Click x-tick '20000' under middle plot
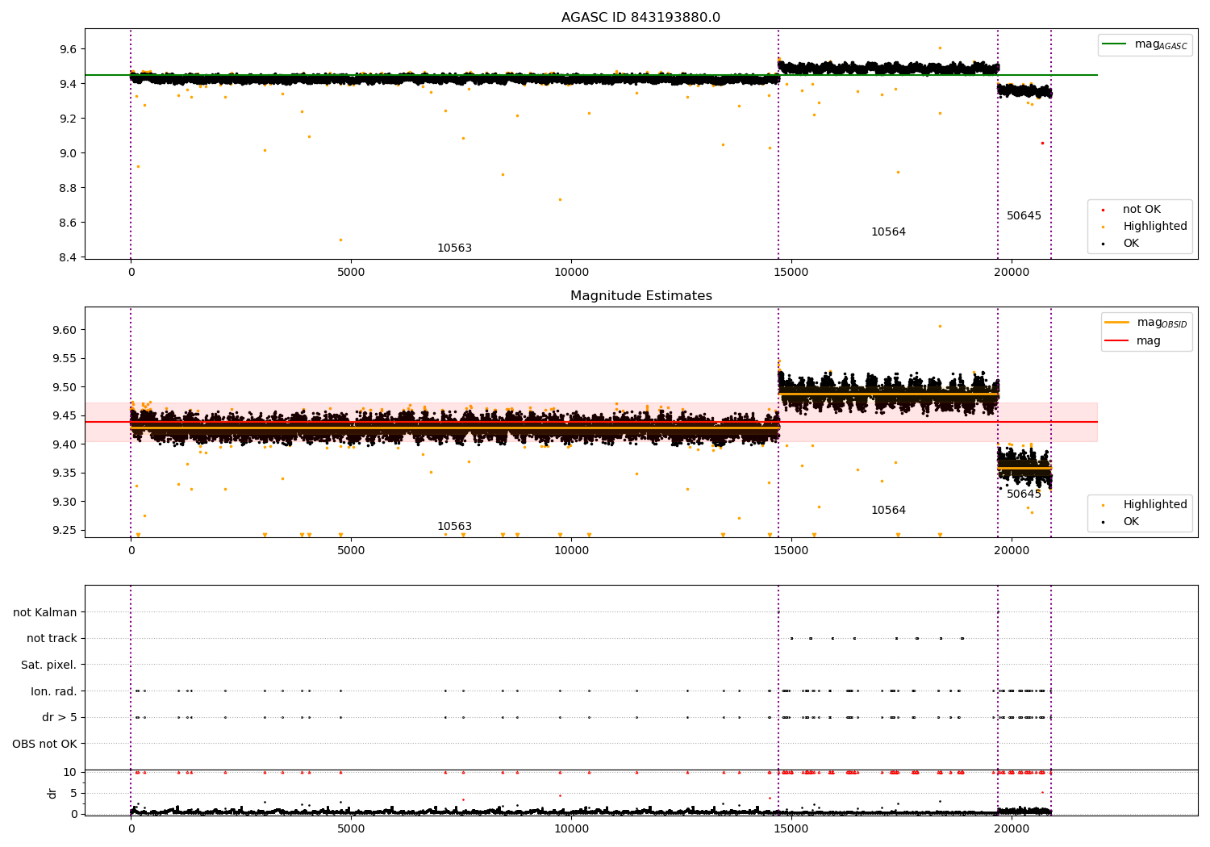The height and width of the screenshot is (847, 1210). click(x=1012, y=551)
